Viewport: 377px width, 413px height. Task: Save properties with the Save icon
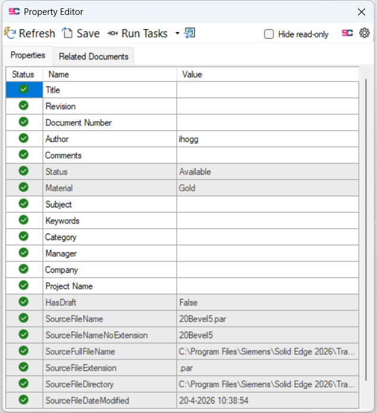pos(67,33)
